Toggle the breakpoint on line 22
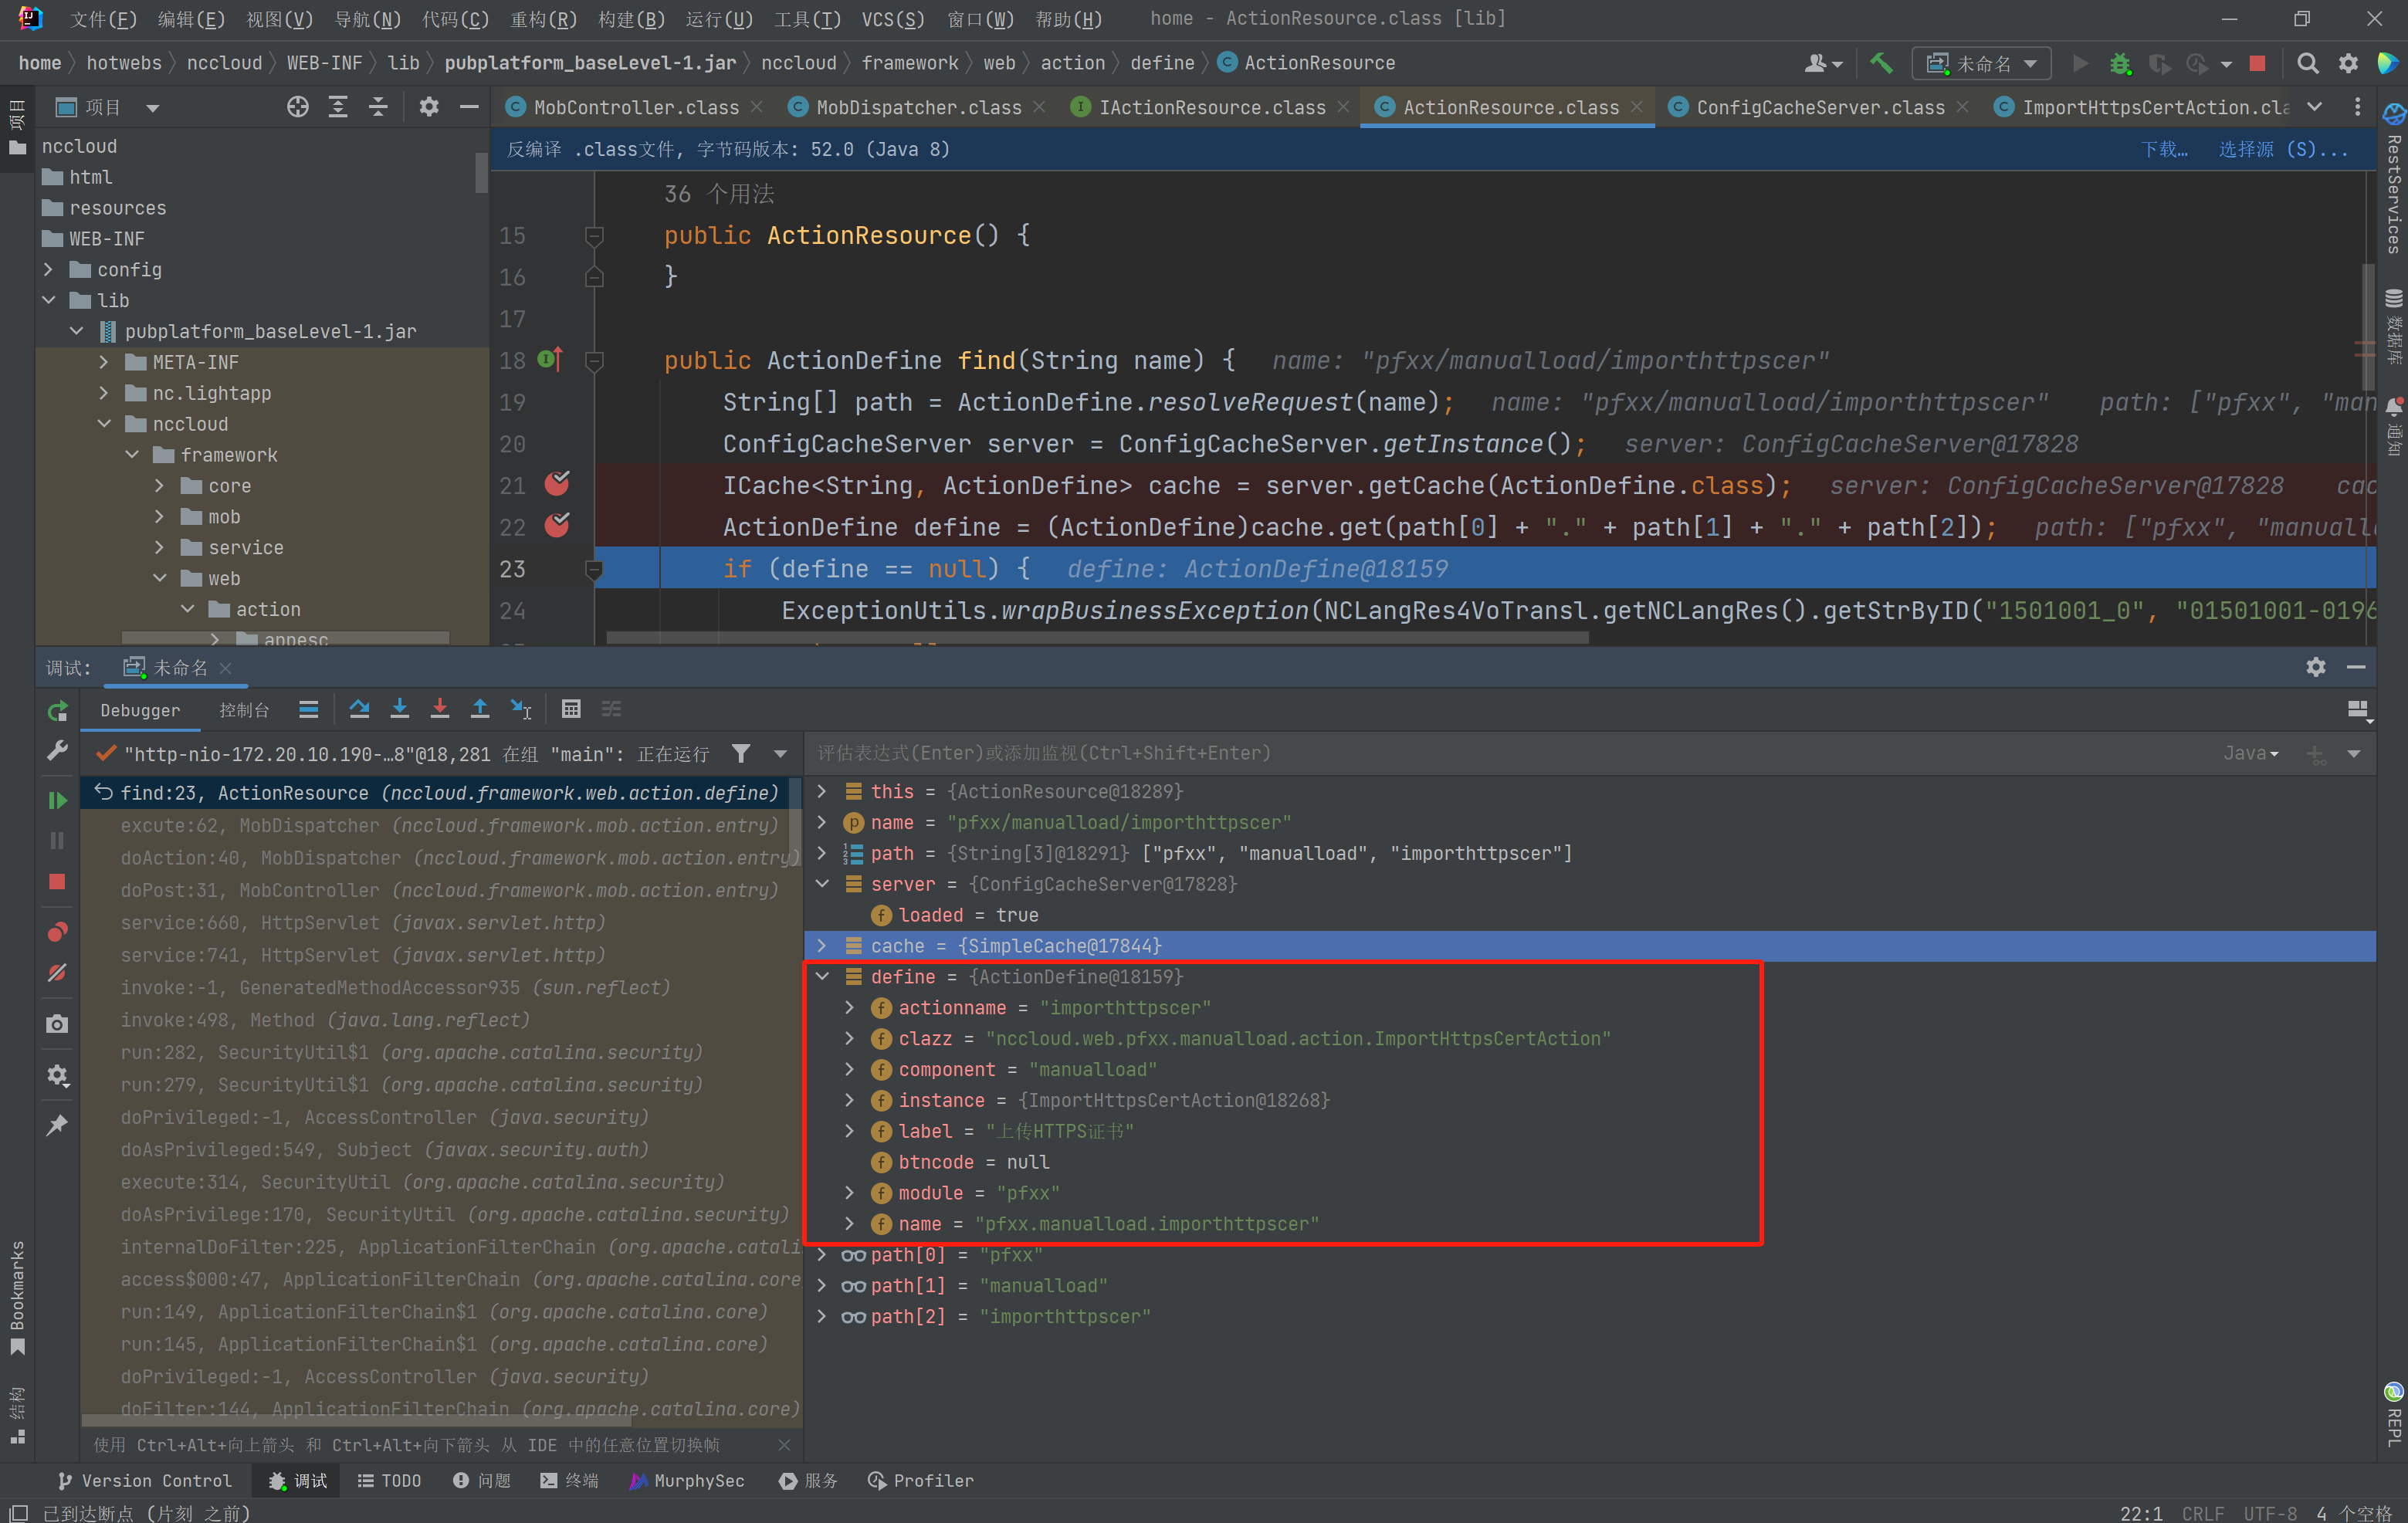This screenshot has width=2408, height=1523. coord(557,526)
